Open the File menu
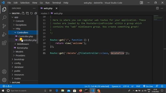Screen dimensions: 166x93 [x=9, y=3]
